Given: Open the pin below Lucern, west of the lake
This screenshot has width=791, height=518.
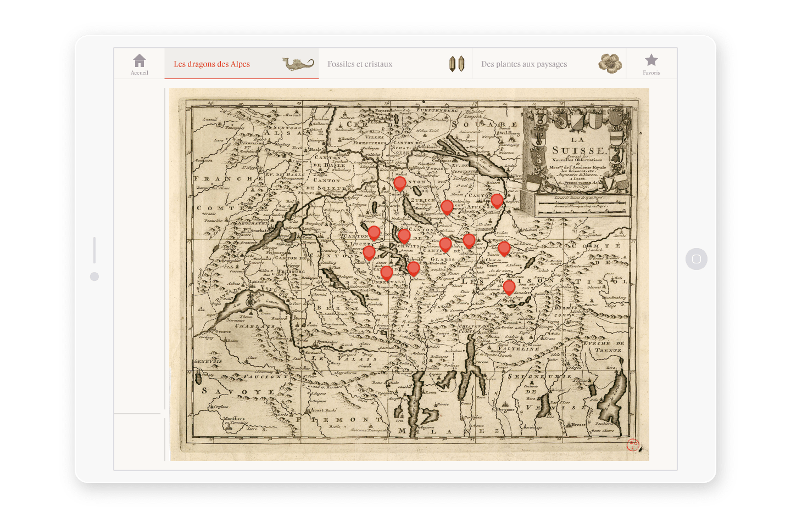Looking at the screenshot, I should pos(369,253).
